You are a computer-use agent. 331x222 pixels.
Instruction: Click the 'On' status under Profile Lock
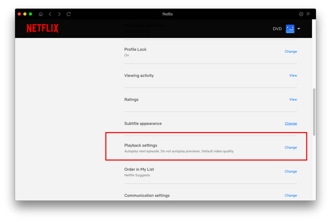pyautogui.click(x=126, y=55)
